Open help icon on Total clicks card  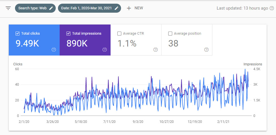[54, 50]
